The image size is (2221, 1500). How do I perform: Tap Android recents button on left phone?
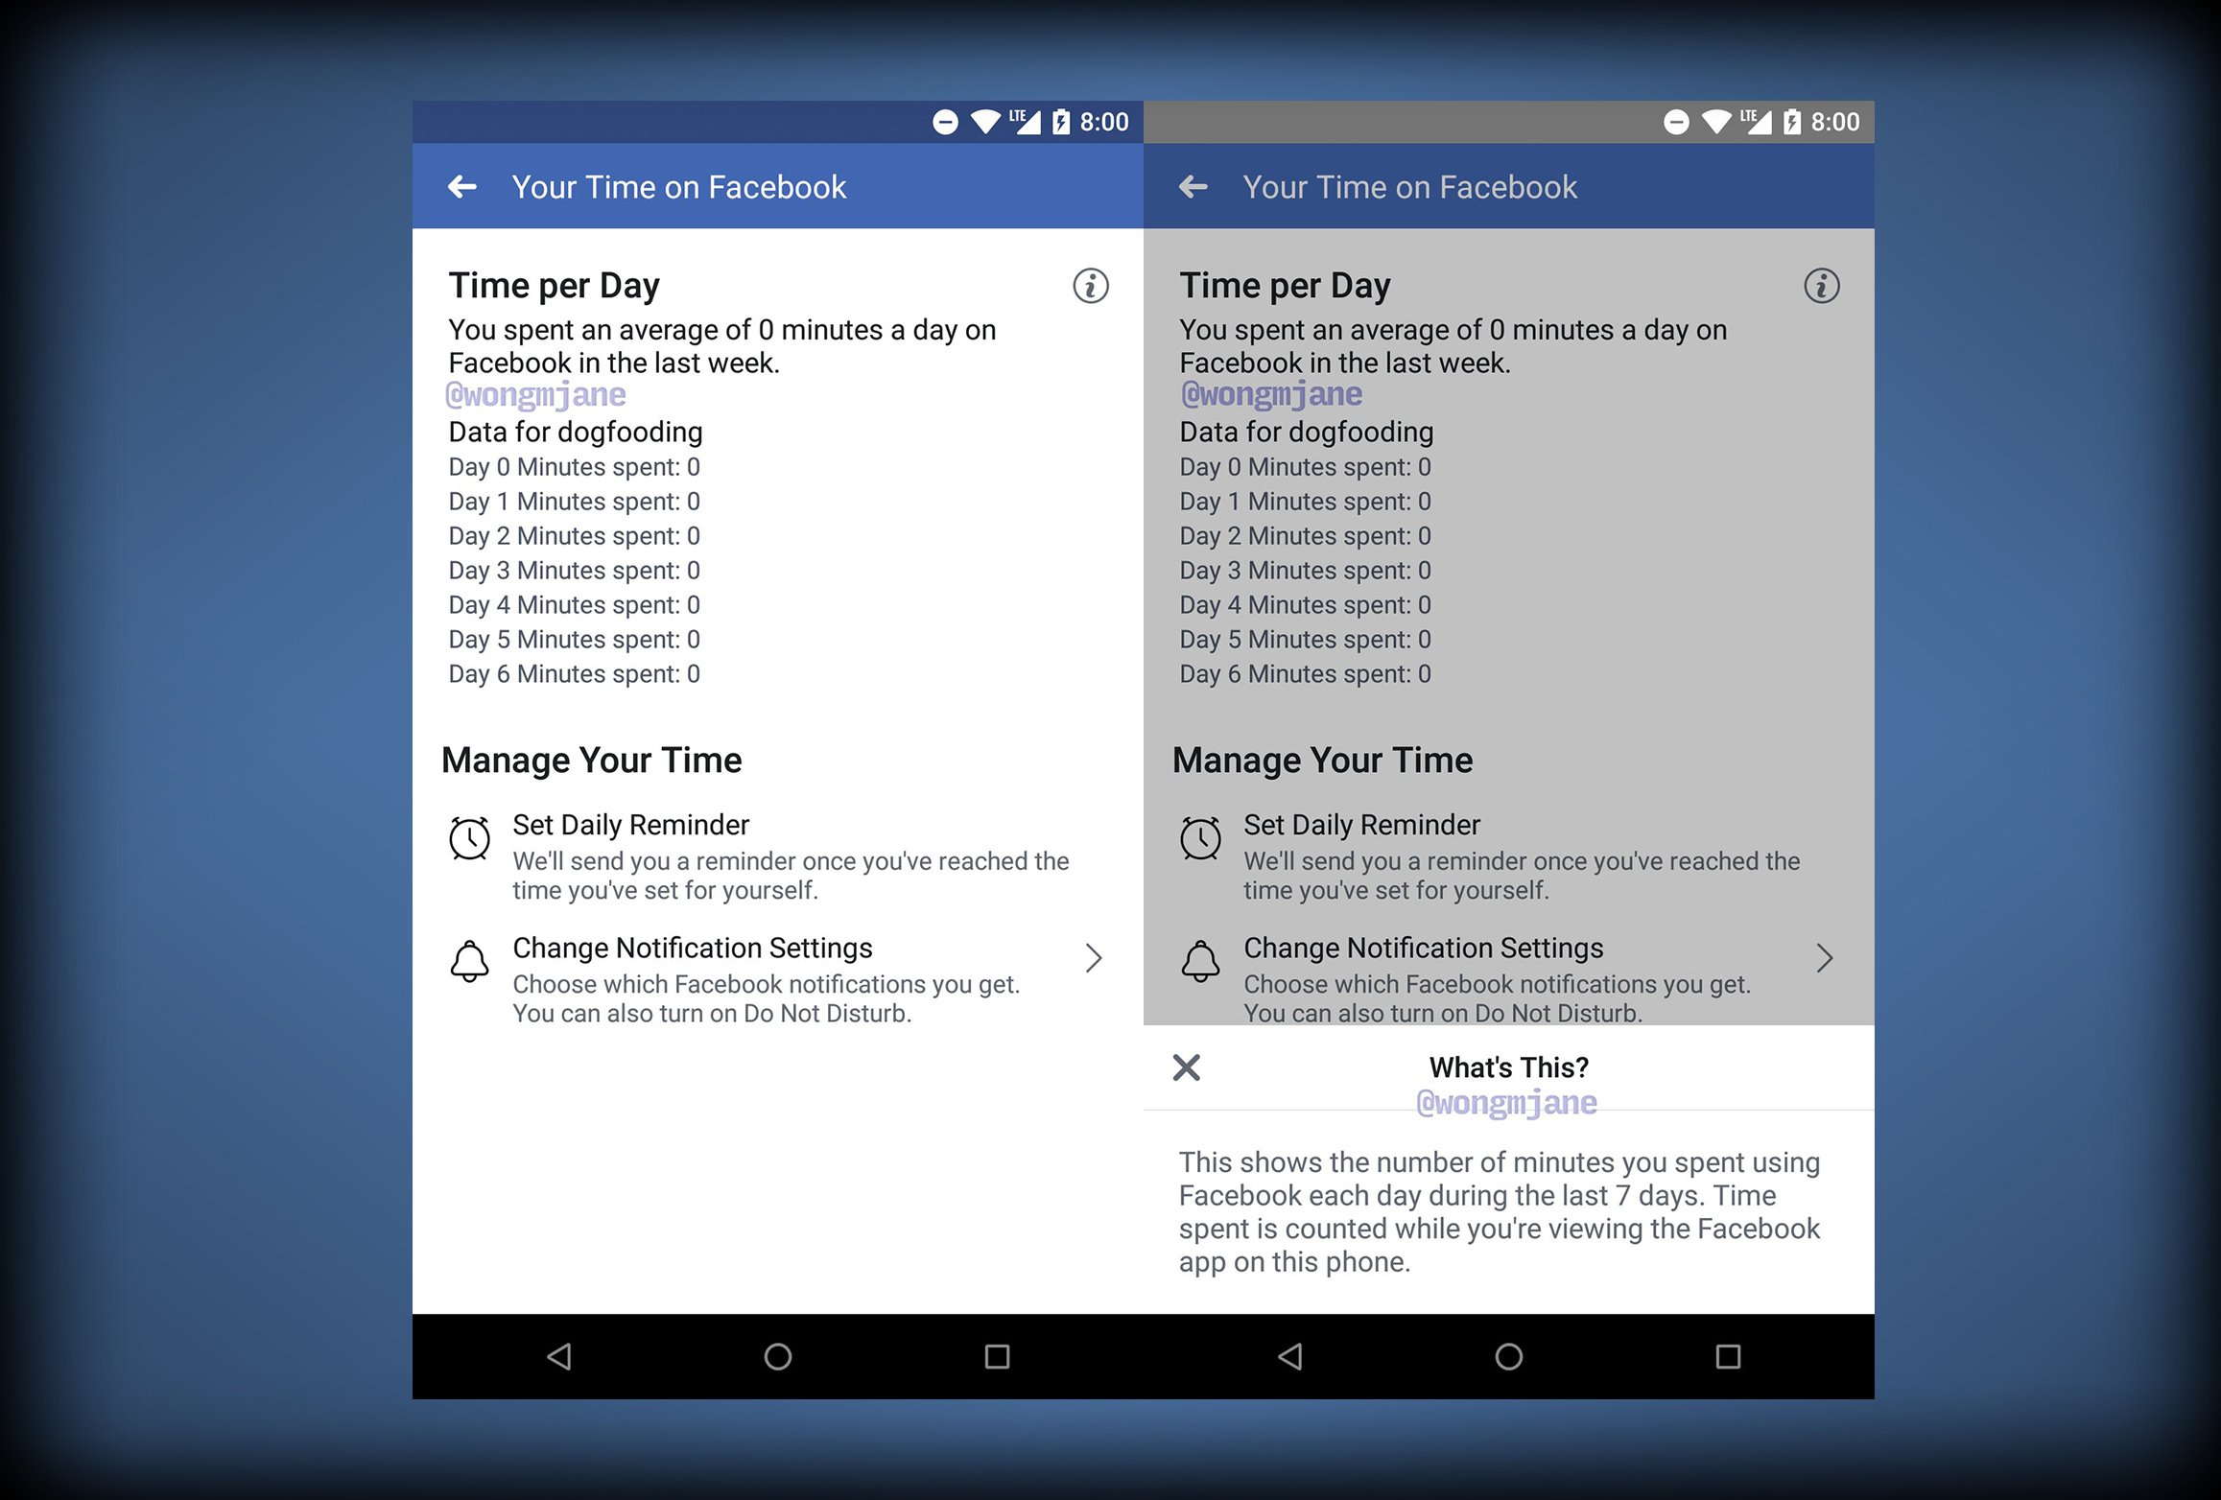pos(998,1356)
